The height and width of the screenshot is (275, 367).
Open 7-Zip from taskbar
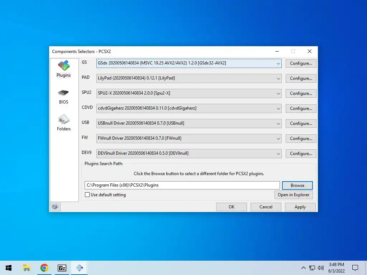coord(62,268)
